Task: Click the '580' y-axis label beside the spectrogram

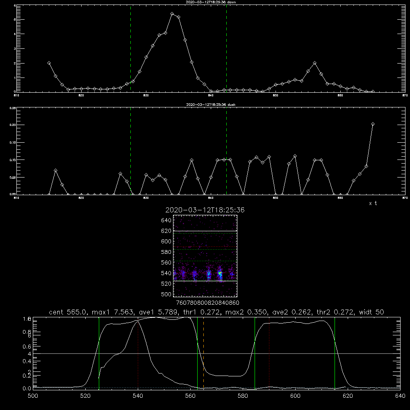Action: point(166,252)
